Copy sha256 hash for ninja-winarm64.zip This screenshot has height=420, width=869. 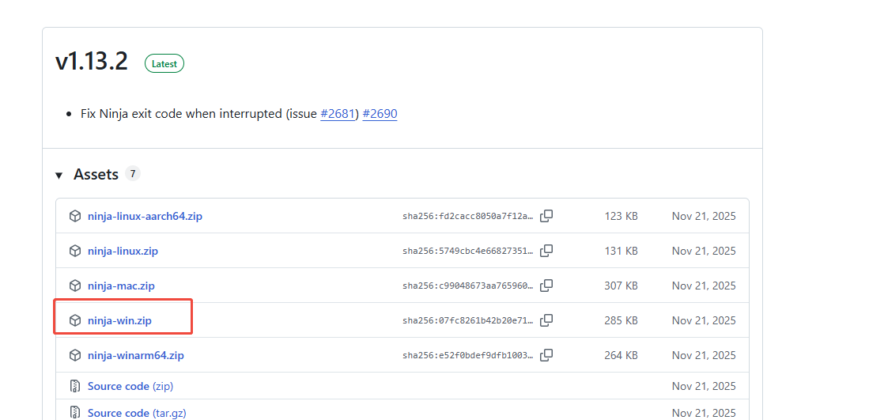tap(546, 355)
